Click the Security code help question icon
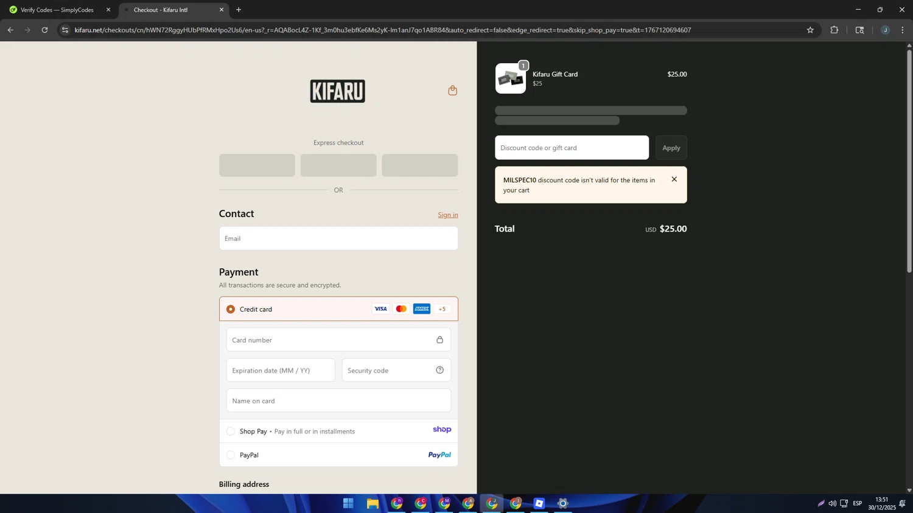The width and height of the screenshot is (913, 513). click(x=439, y=370)
